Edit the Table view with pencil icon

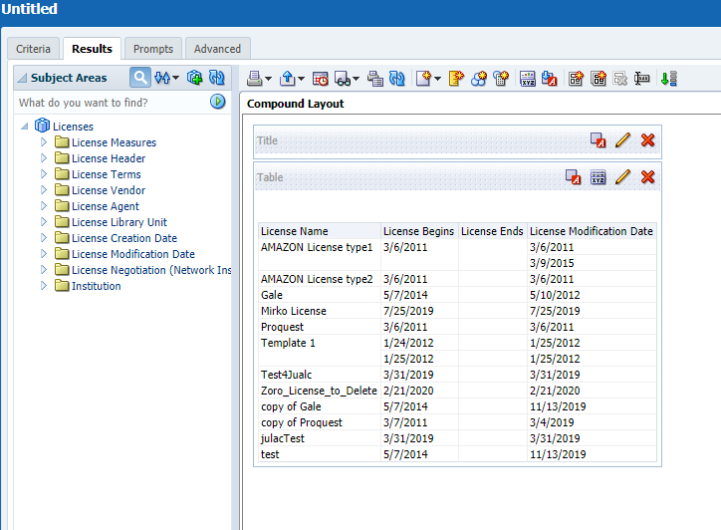pyautogui.click(x=622, y=176)
